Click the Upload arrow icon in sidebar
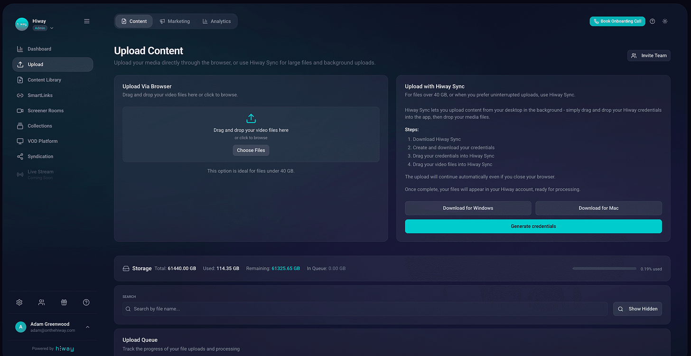Image resolution: width=691 pixels, height=356 pixels. pos(20,65)
